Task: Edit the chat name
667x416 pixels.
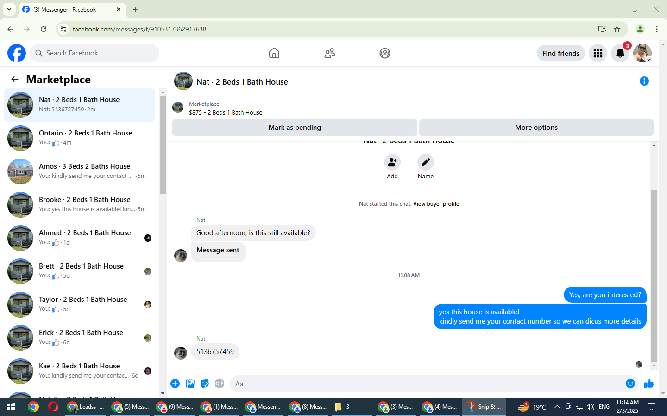Action: pyautogui.click(x=426, y=162)
